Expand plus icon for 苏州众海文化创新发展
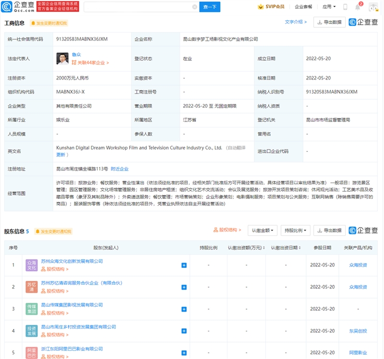 pyautogui.click(x=184, y=266)
